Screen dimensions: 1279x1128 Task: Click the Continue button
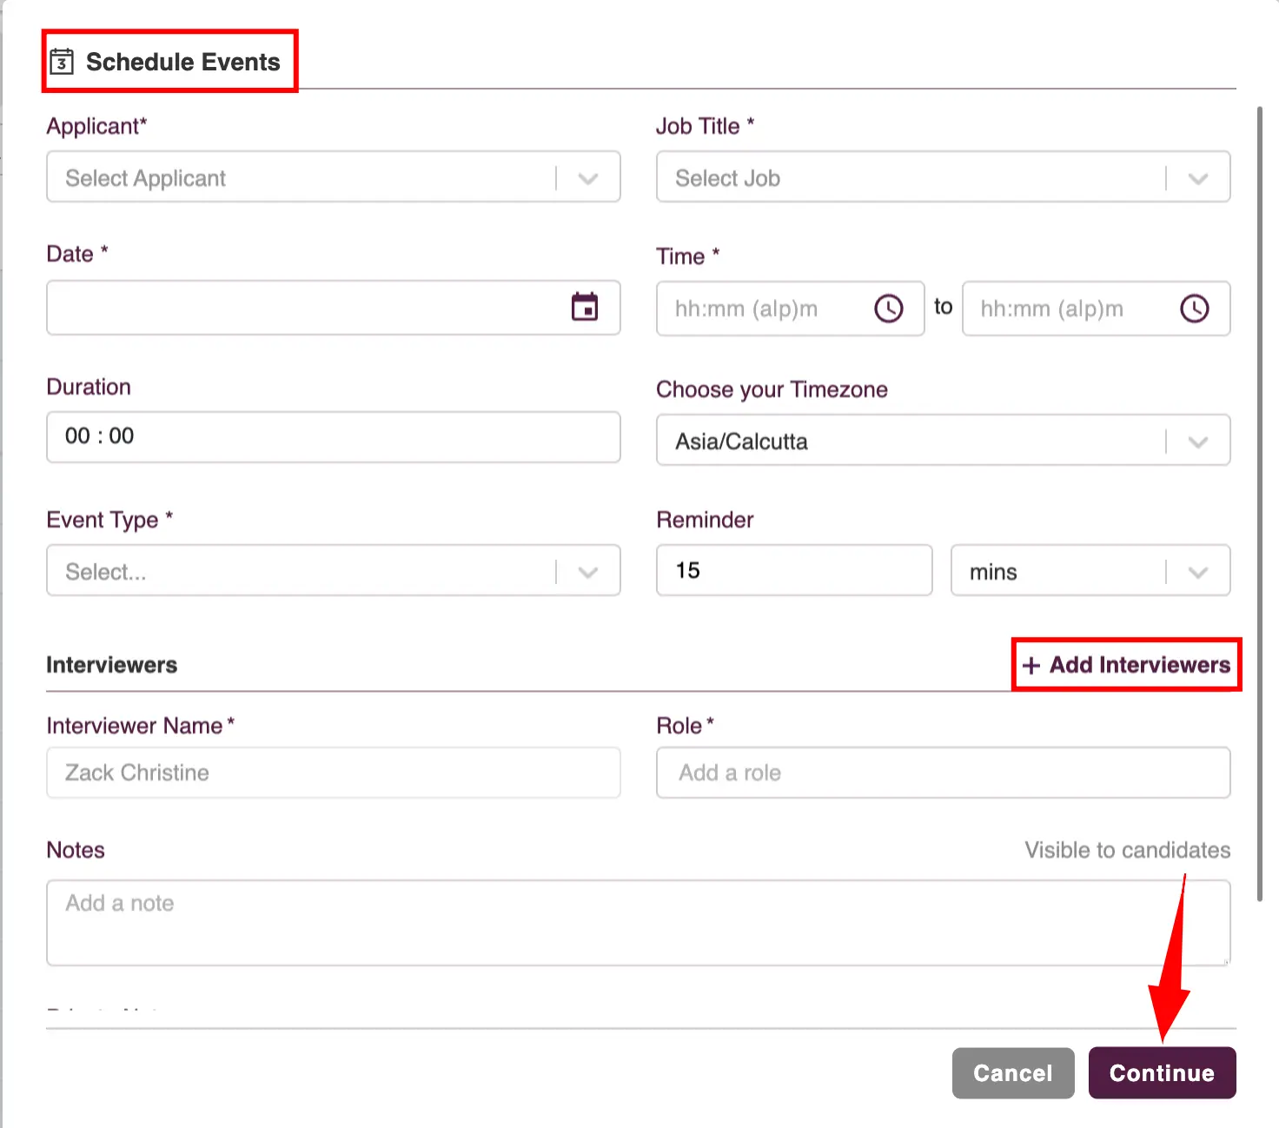1162,1072
